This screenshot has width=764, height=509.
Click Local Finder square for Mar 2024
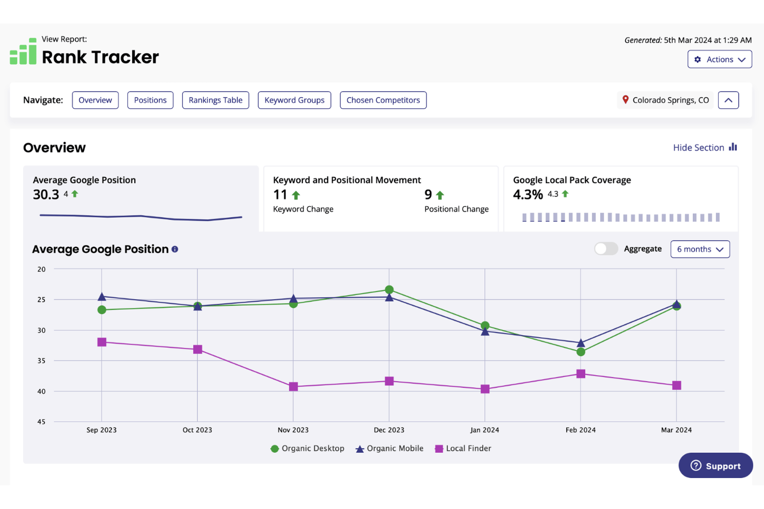pyautogui.click(x=677, y=385)
